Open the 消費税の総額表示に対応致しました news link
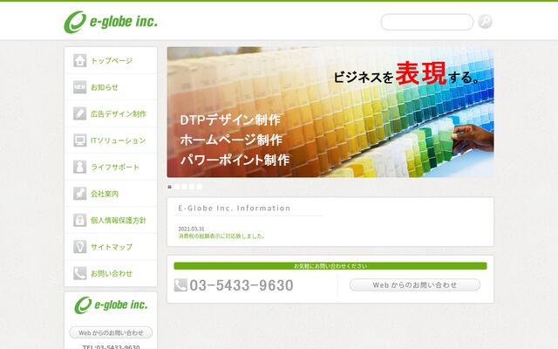This screenshot has height=349, width=558. click(x=221, y=236)
